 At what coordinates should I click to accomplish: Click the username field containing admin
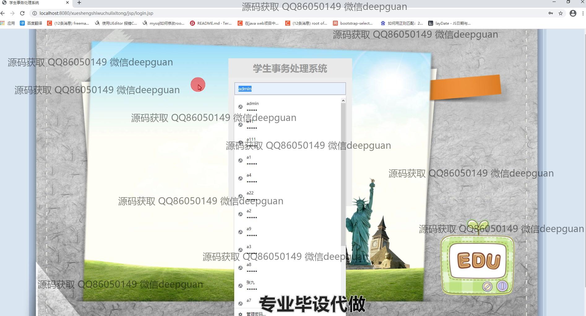pos(290,89)
